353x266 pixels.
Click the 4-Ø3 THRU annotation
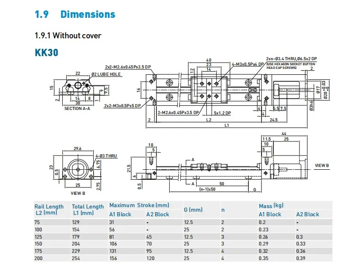click(106, 156)
